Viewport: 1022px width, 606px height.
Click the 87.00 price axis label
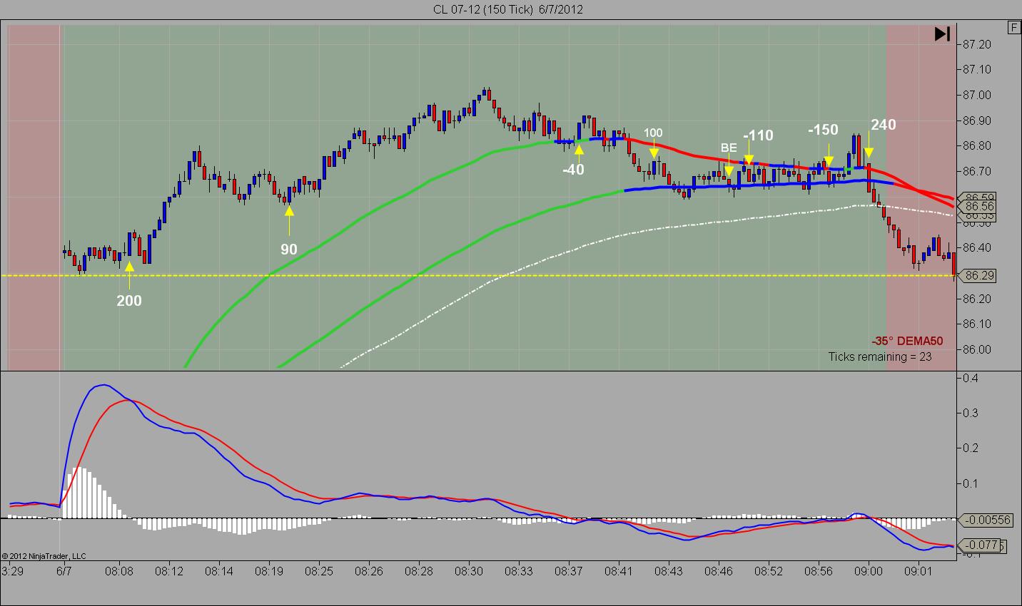point(976,95)
